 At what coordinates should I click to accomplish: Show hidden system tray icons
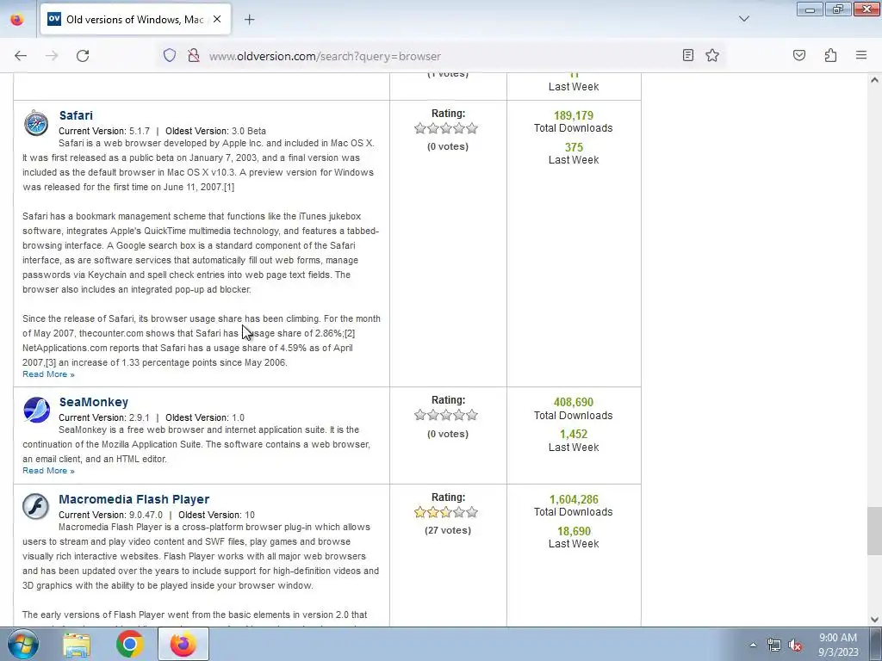pyautogui.click(x=753, y=645)
